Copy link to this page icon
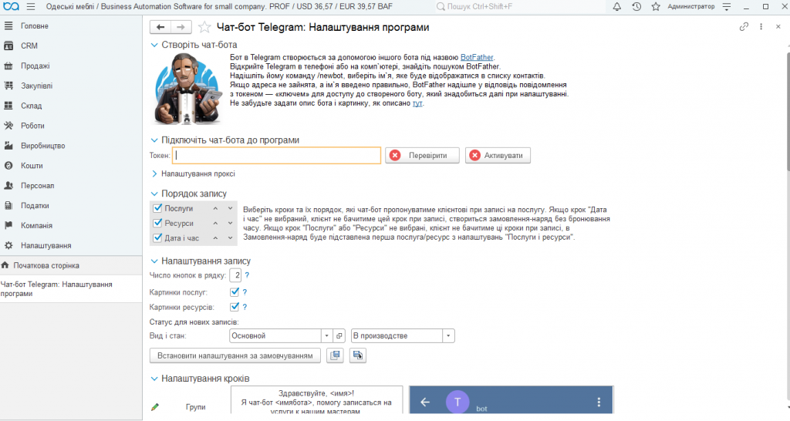The height and width of the screenshot is (421, 790). pyautogui.click(x=744, y=27)
